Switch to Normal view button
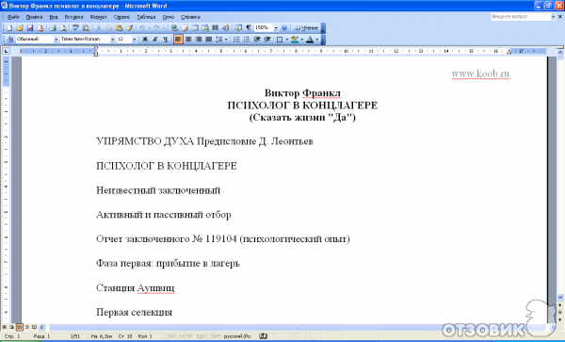 (x=5, y=327)
